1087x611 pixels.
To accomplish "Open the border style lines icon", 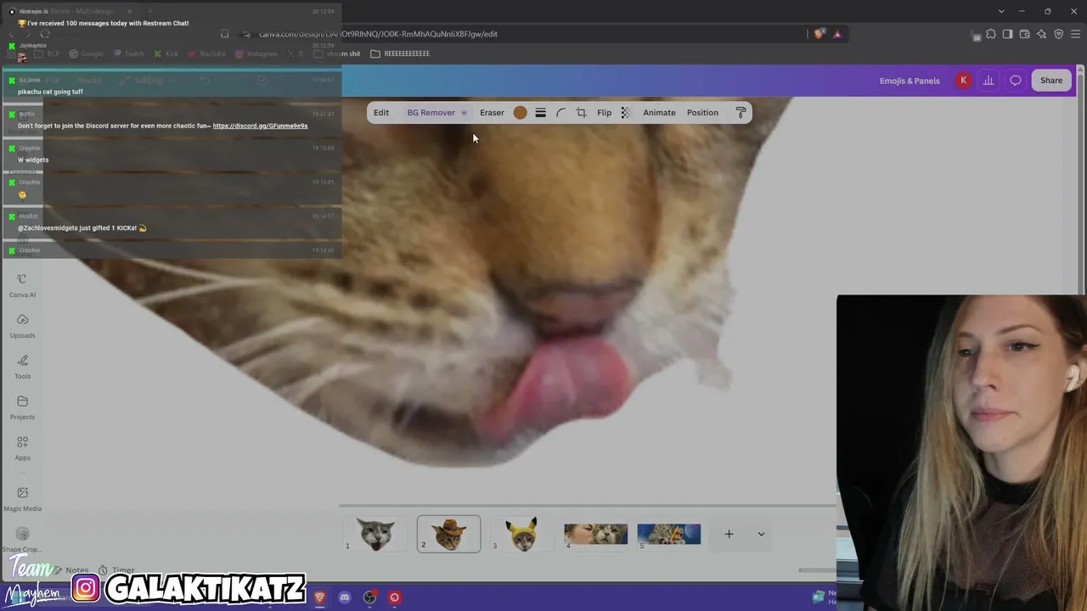I will pos(540,113).
